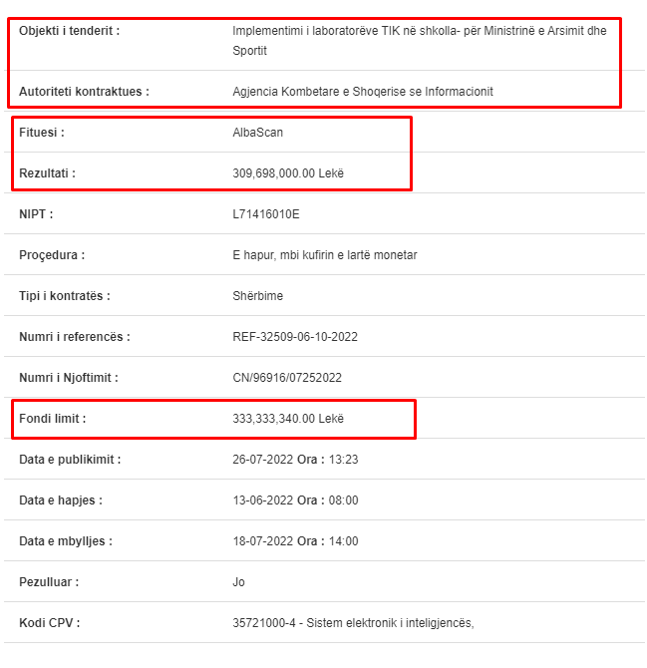Select the winner name 'AlbaScan'
The image size is (647, 668).
tap(257, 133)
